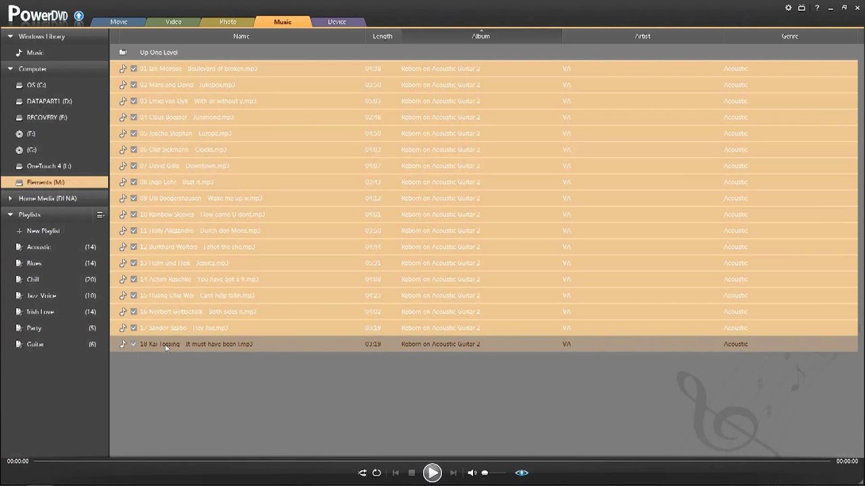Create a New Playlist

pos(43,231)
